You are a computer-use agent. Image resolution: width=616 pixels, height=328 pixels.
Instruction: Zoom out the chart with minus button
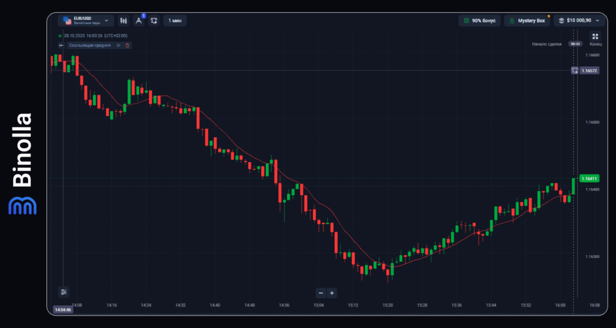pyautogui.click(x=321, y=293)
